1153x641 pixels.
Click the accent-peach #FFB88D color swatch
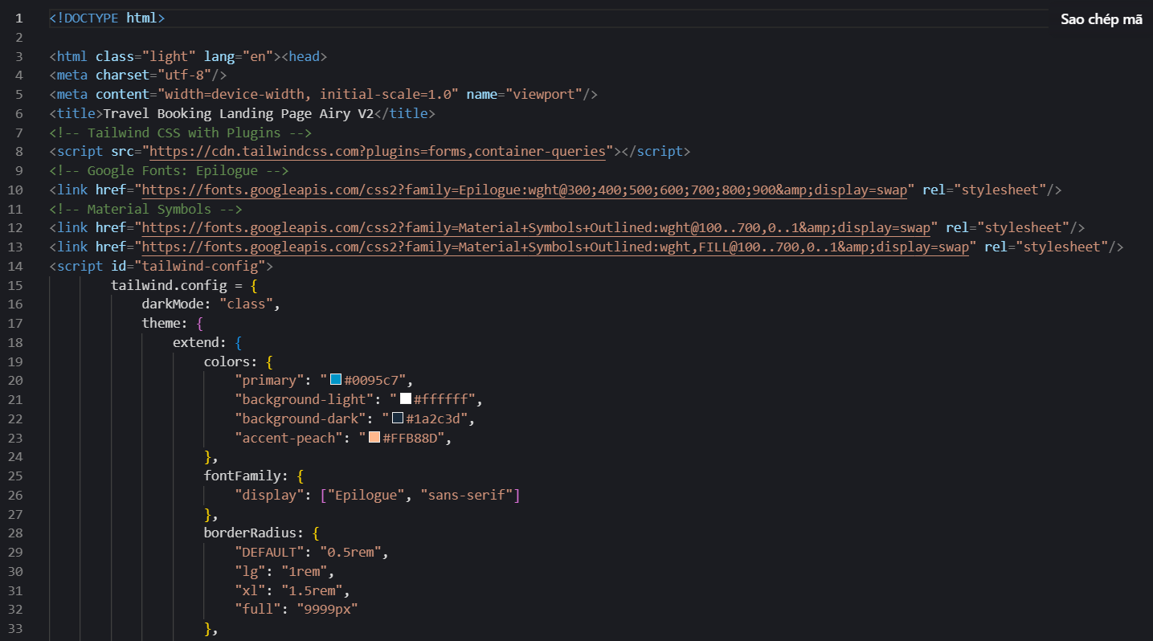point(374,438)
